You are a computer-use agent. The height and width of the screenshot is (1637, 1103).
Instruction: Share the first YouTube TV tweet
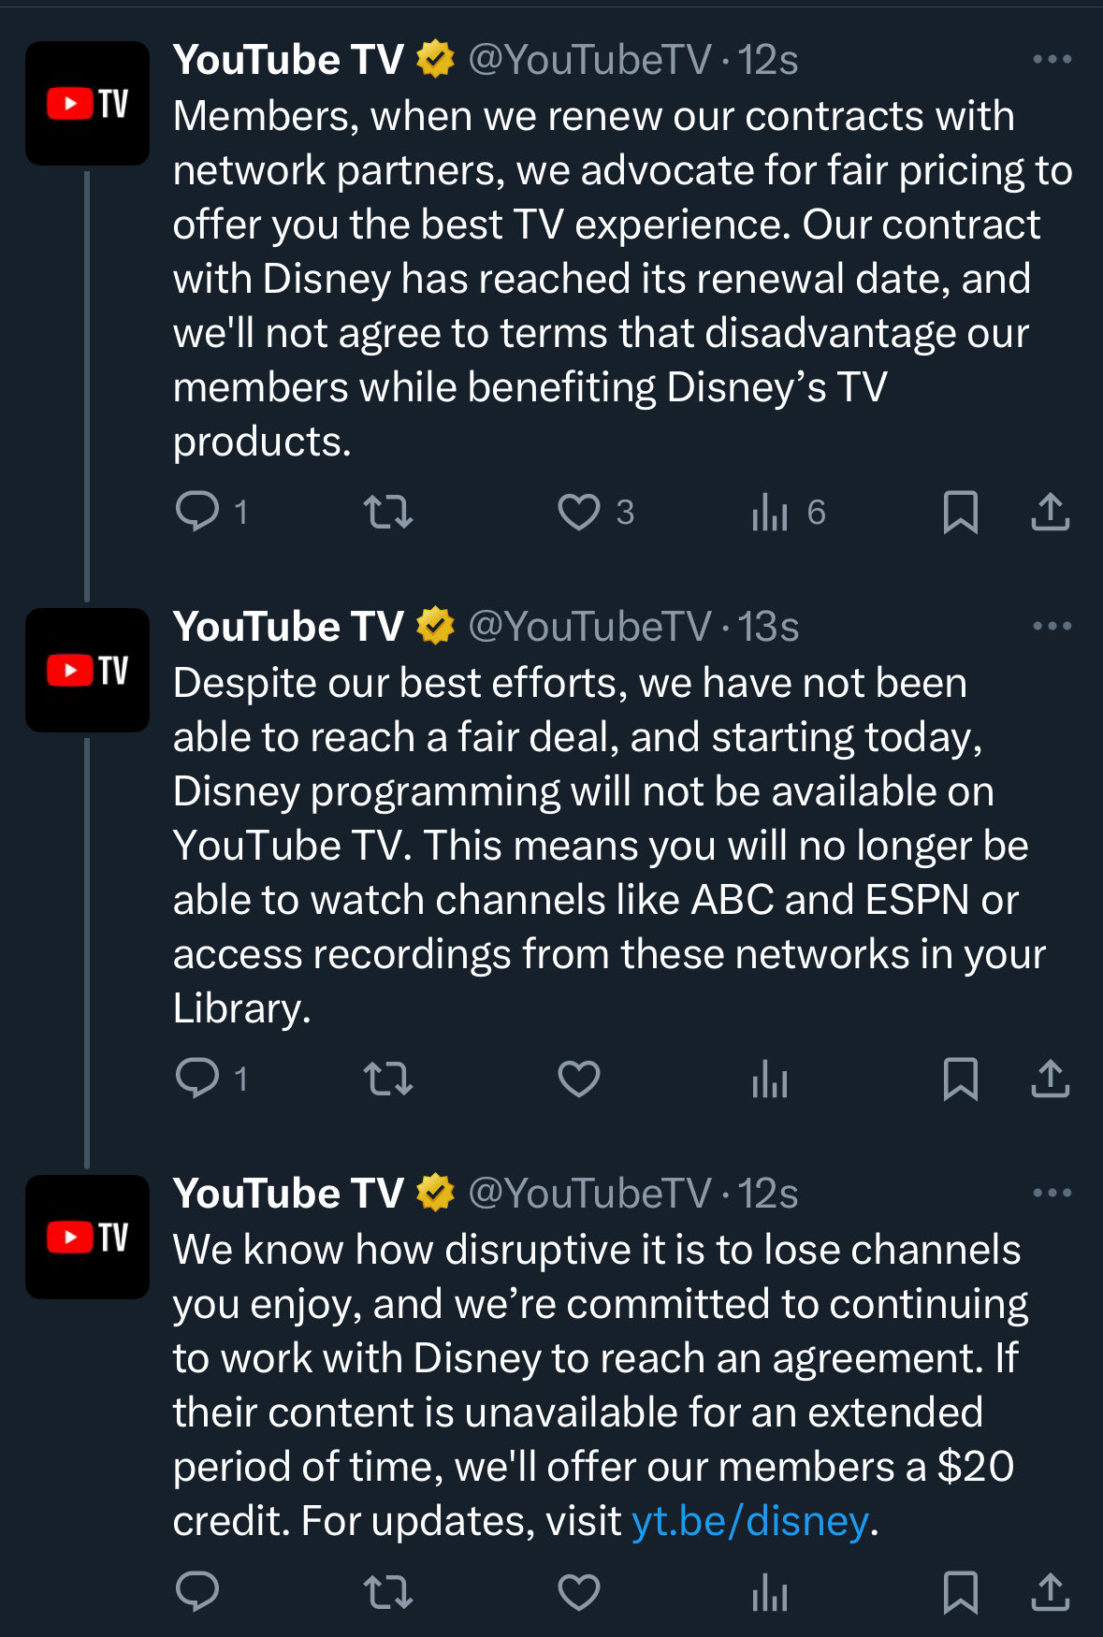(1050, 512)
